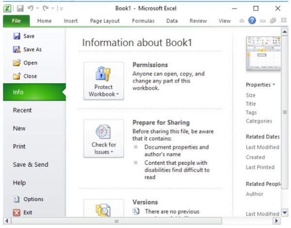Viewport: 291px width, 228px height.
Task: Click the Minimize the Ribbon caret icon
Action: click(x=242, y=21)
